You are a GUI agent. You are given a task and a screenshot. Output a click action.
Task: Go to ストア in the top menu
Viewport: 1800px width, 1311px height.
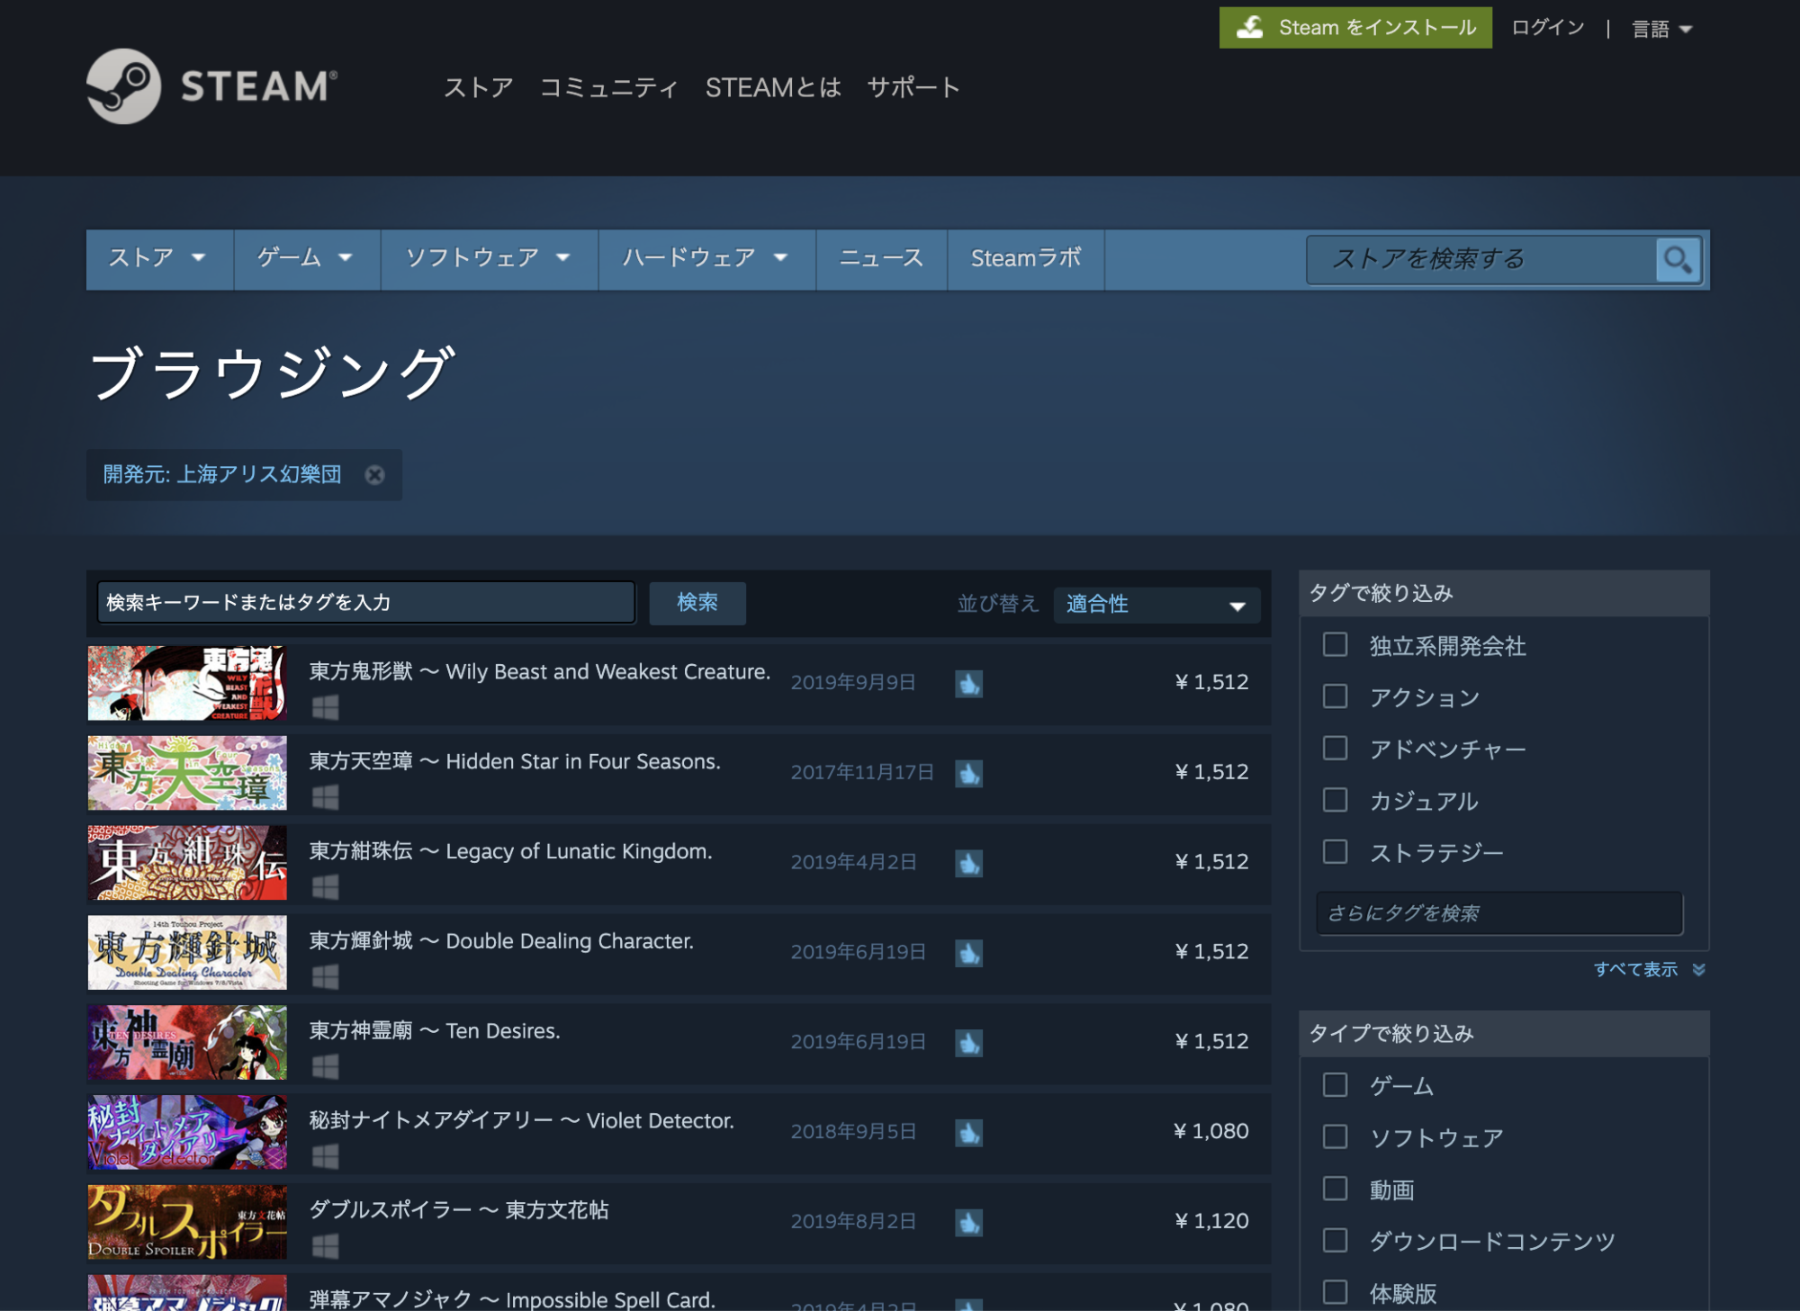478,87
